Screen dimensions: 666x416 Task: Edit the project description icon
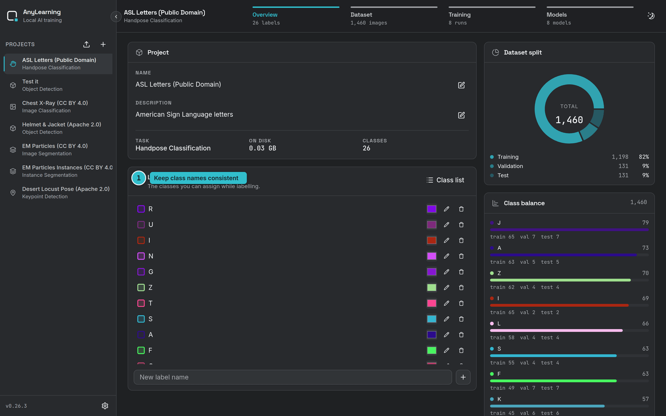pyautogui.click(x=461, y=115)
